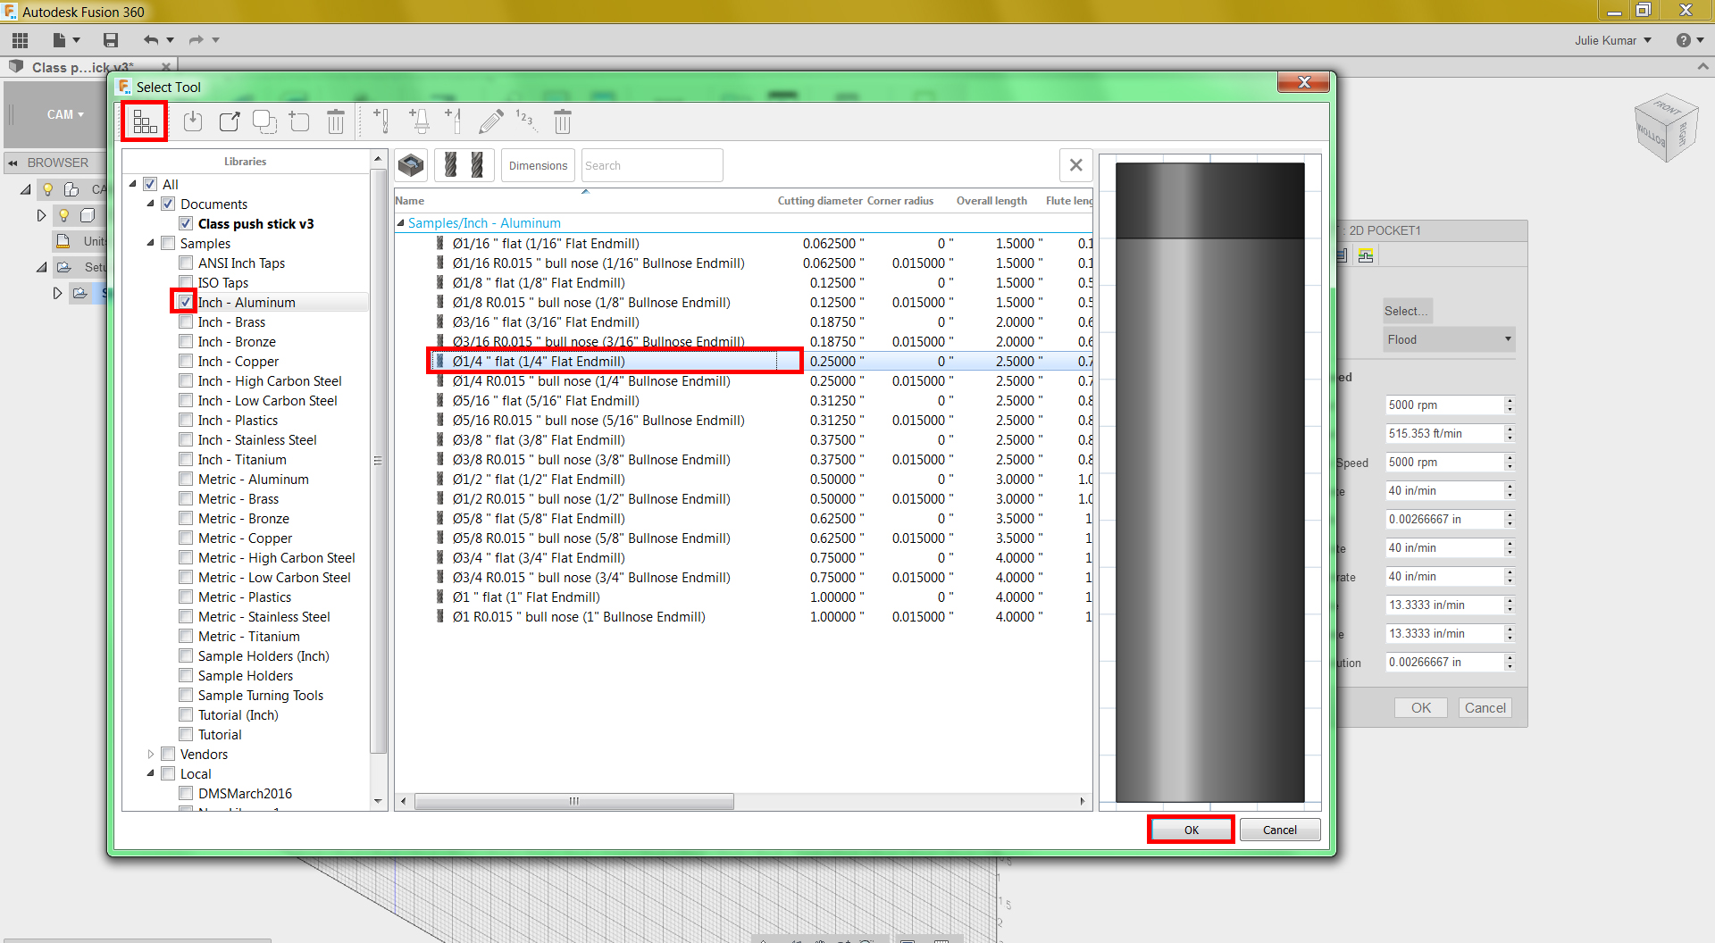The image size is (1715, 943).
Task: Toggle the top browser lightbulb visibility icon
Action: [x=47, y=189]
